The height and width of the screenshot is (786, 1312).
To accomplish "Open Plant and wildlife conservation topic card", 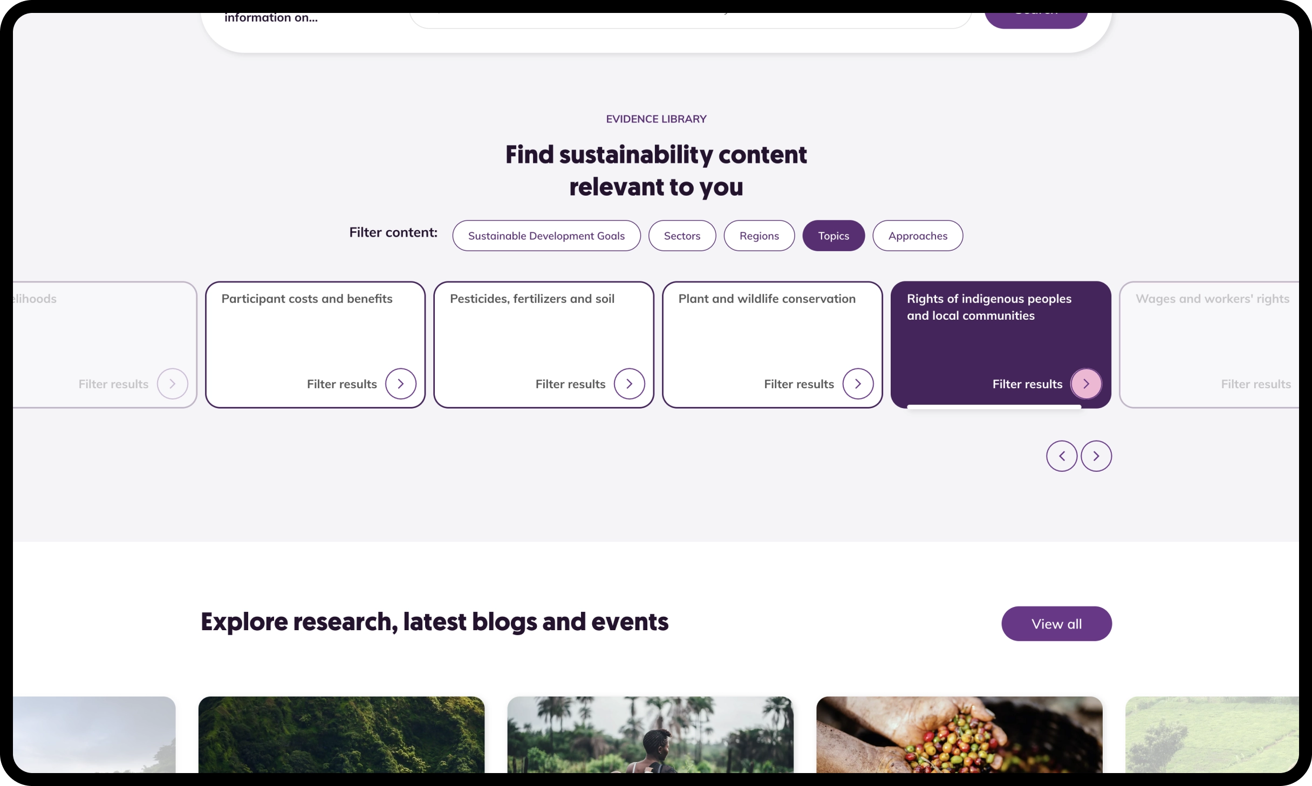I will pos(773,344).
